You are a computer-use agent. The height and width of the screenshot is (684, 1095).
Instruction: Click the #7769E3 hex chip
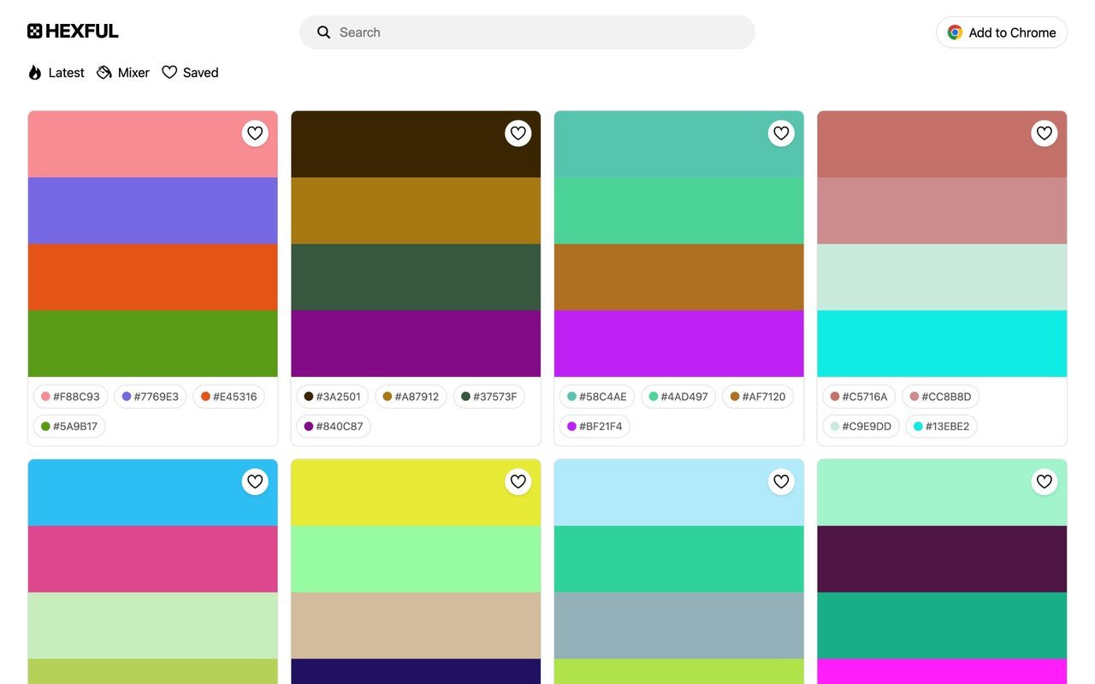[x=151, y=397]
